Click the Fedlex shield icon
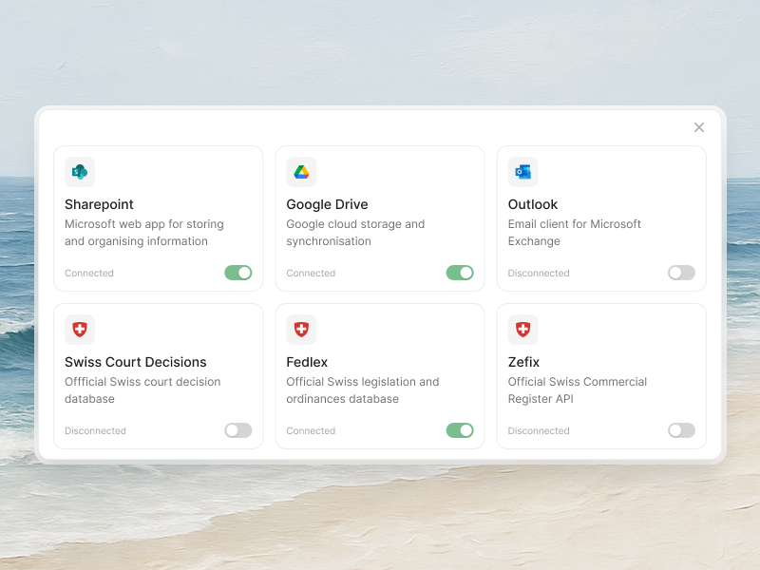The image size is (760, 570). click(x=301, y=330)
